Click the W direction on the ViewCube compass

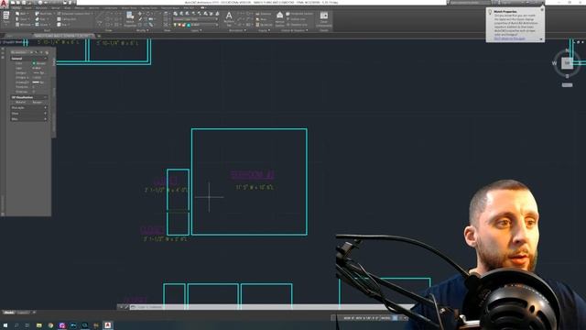pos(554,63)
